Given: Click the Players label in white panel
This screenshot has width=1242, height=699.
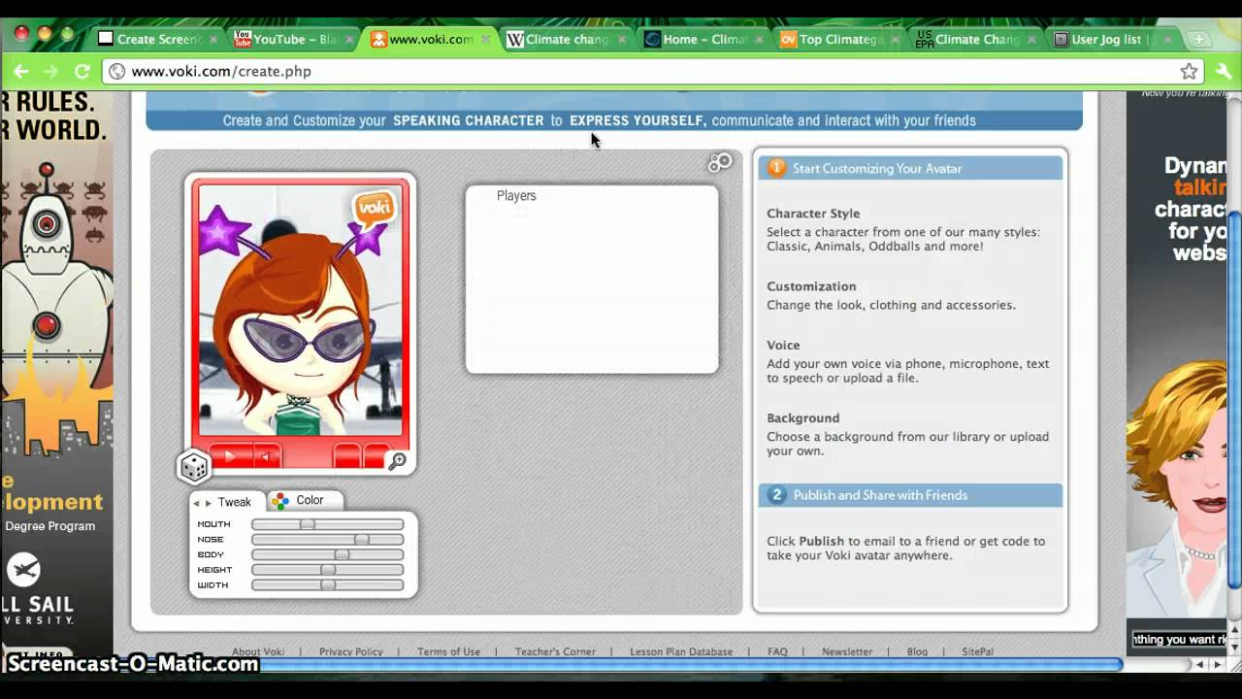Looking at the screenshot, I should click(x=516, y=195).
